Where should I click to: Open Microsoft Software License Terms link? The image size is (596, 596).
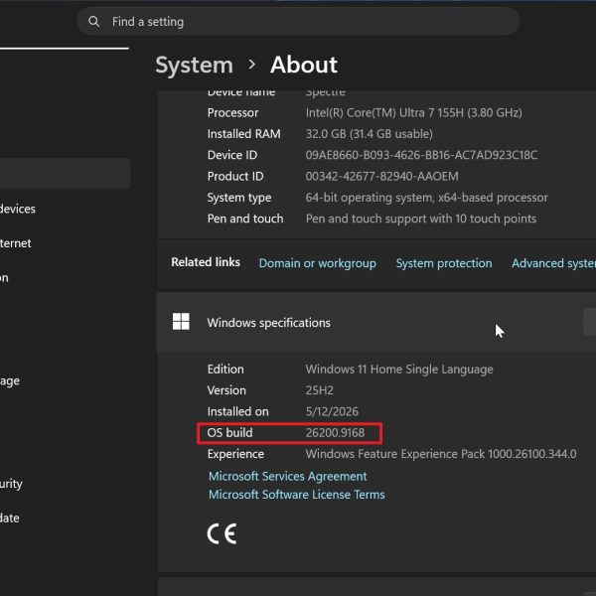296,494
